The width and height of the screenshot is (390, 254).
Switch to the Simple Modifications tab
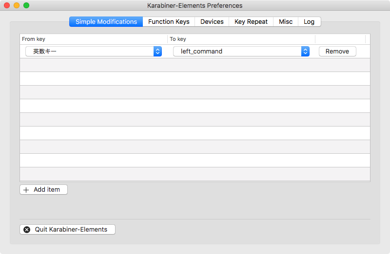(106, 22)
